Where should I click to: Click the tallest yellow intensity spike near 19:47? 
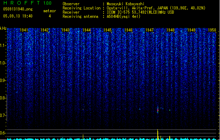click(158, 134)
